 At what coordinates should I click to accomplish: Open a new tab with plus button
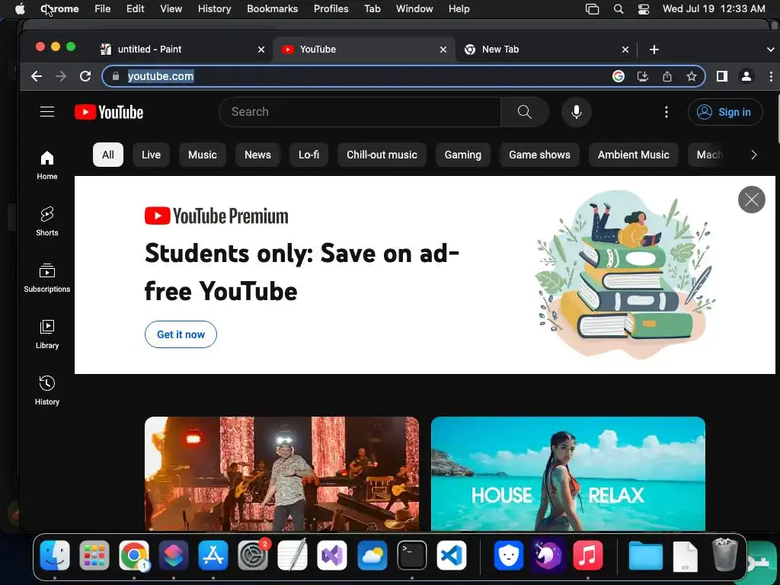[x=654, y=50]
